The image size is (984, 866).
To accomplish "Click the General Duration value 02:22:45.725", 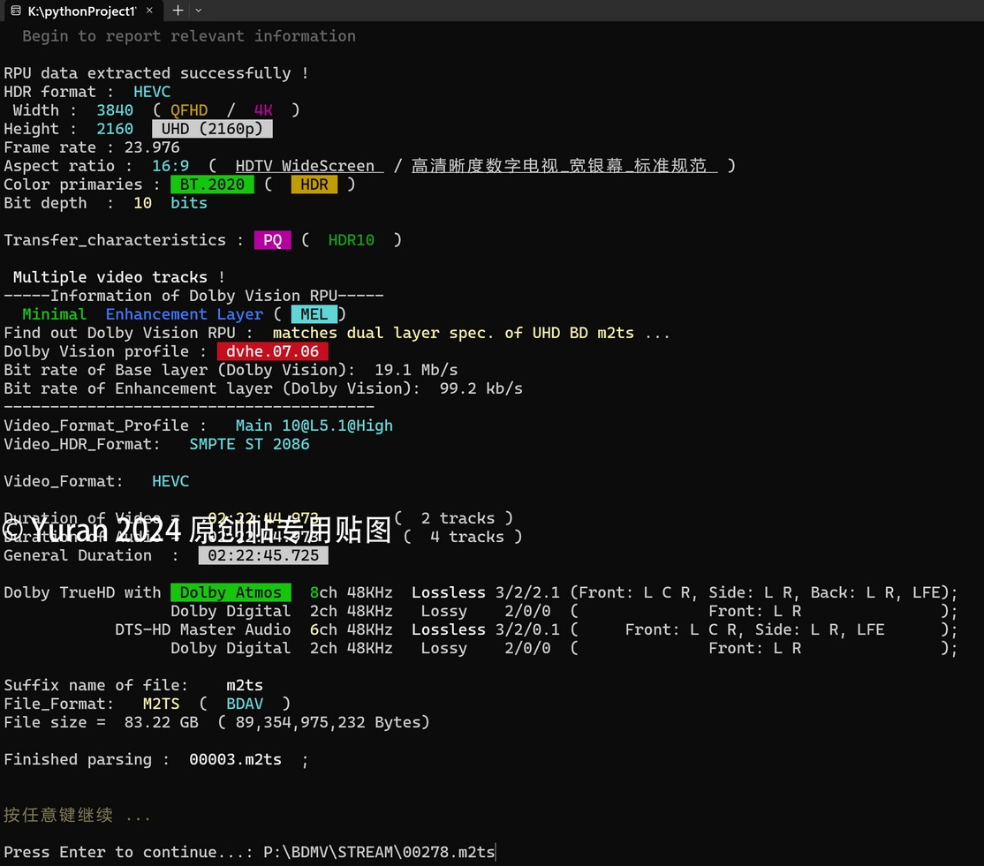I will point(263,555).
